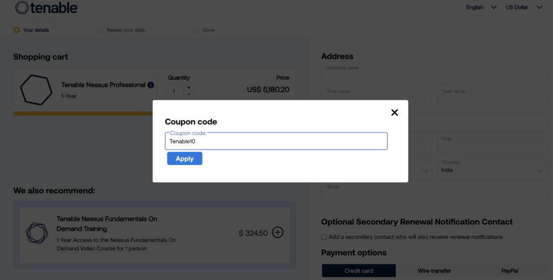Click the Nessus Fundamentals training product icon

(x=37, y=233)
